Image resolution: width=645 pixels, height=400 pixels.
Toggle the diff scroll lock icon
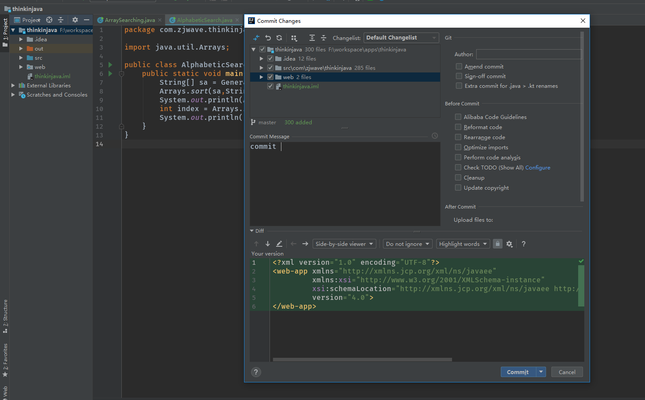coord(498,244)
